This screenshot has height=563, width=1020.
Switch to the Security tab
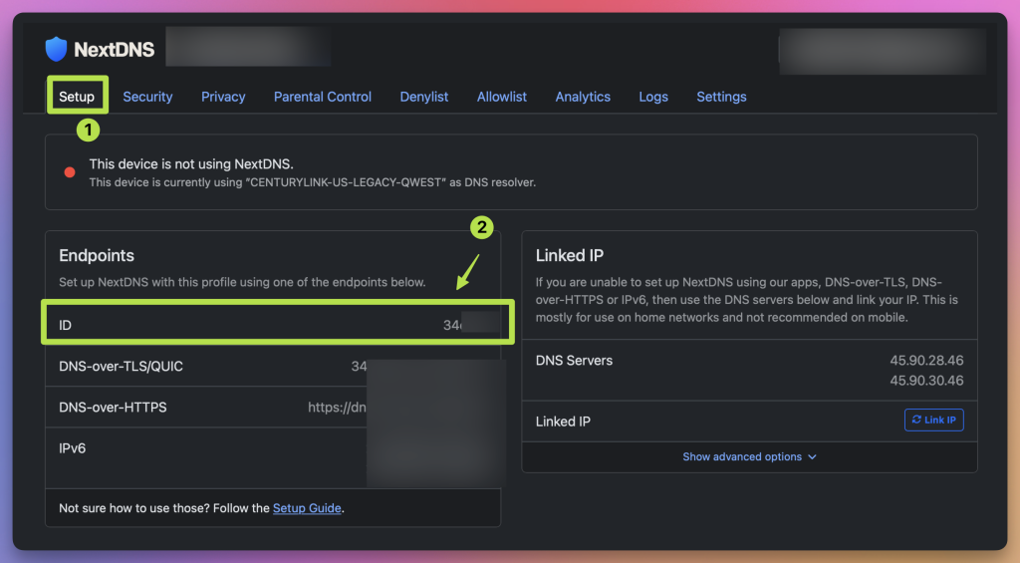tap(147, 97)
